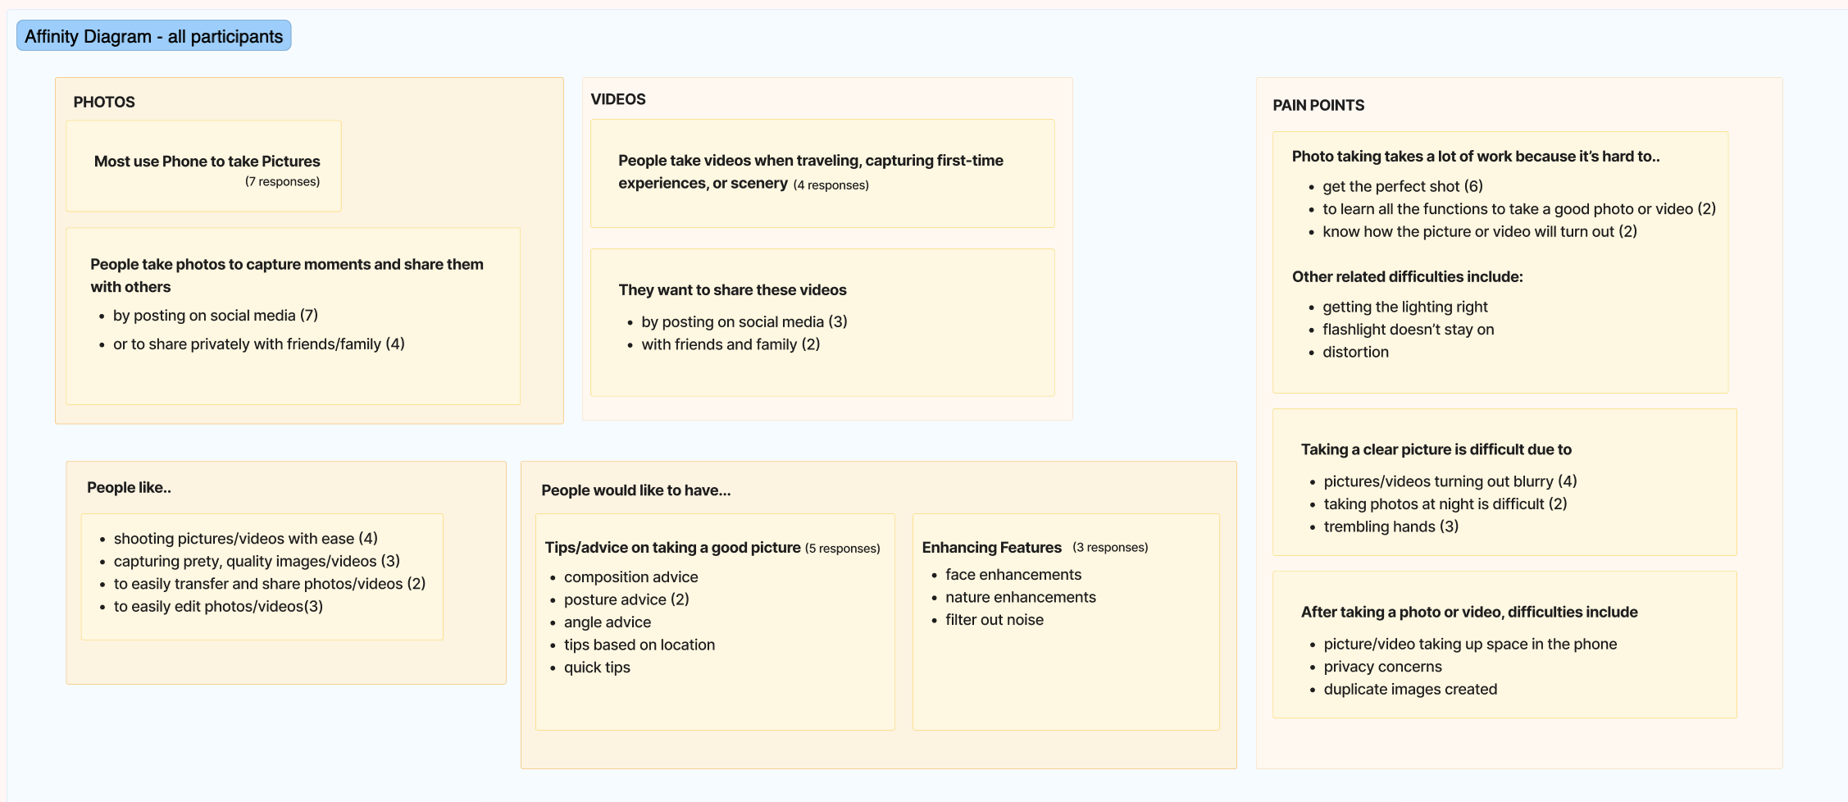Click the After taking a photo or video note
The image size is (1848, 802).
tap(1504, 645)
